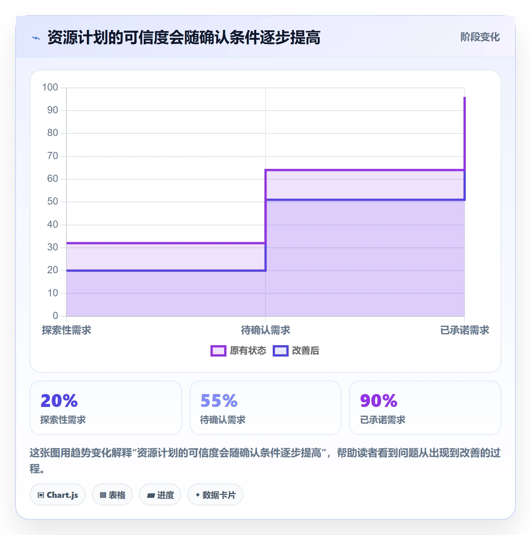The height and width of the screenshot is (535, 531).
Task: Select the 进度 tag chip
Action: [160, 495]
